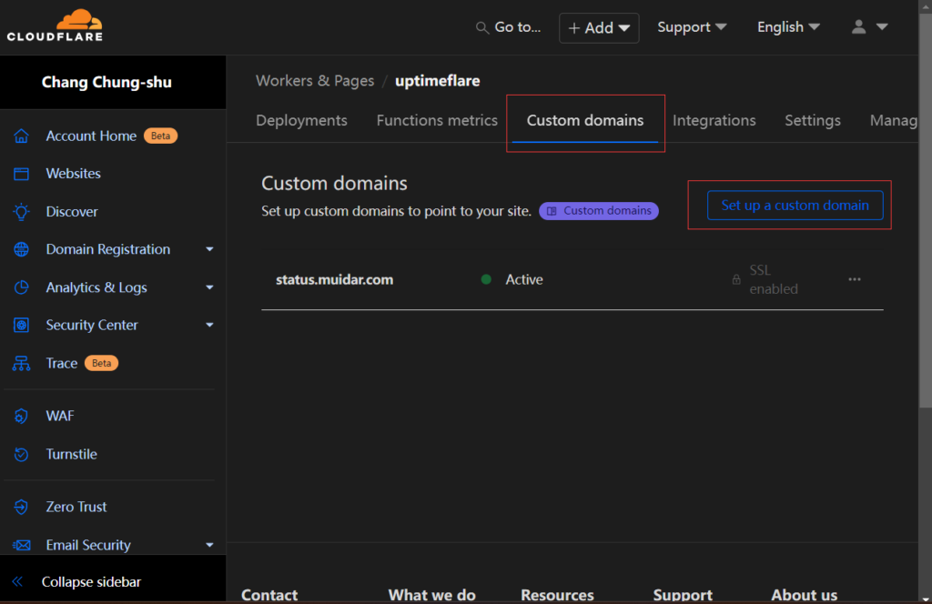Click the Zero Trust shield icon

pos(22,507)
